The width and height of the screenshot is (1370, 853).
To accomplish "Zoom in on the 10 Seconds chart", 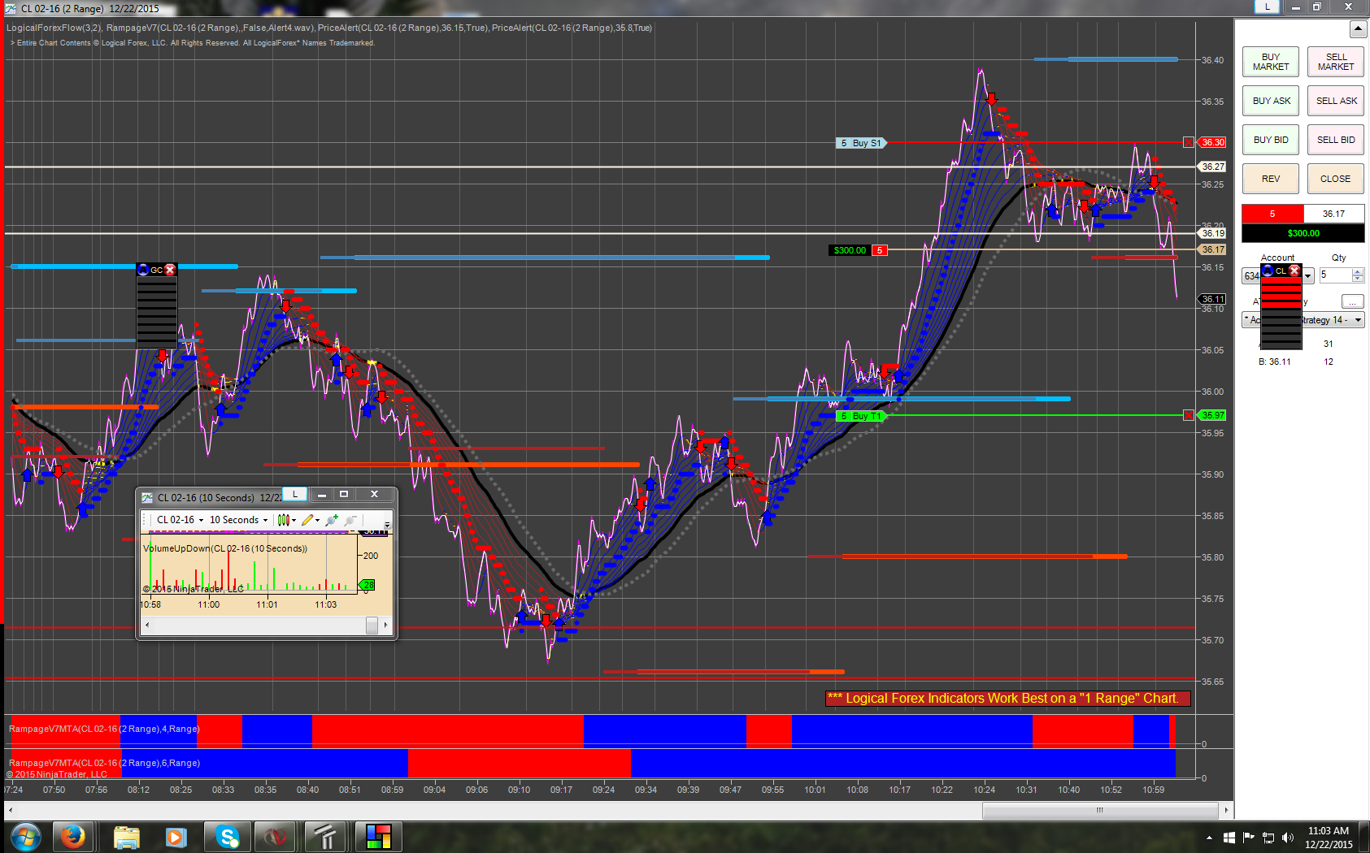I will pos(331,520).
